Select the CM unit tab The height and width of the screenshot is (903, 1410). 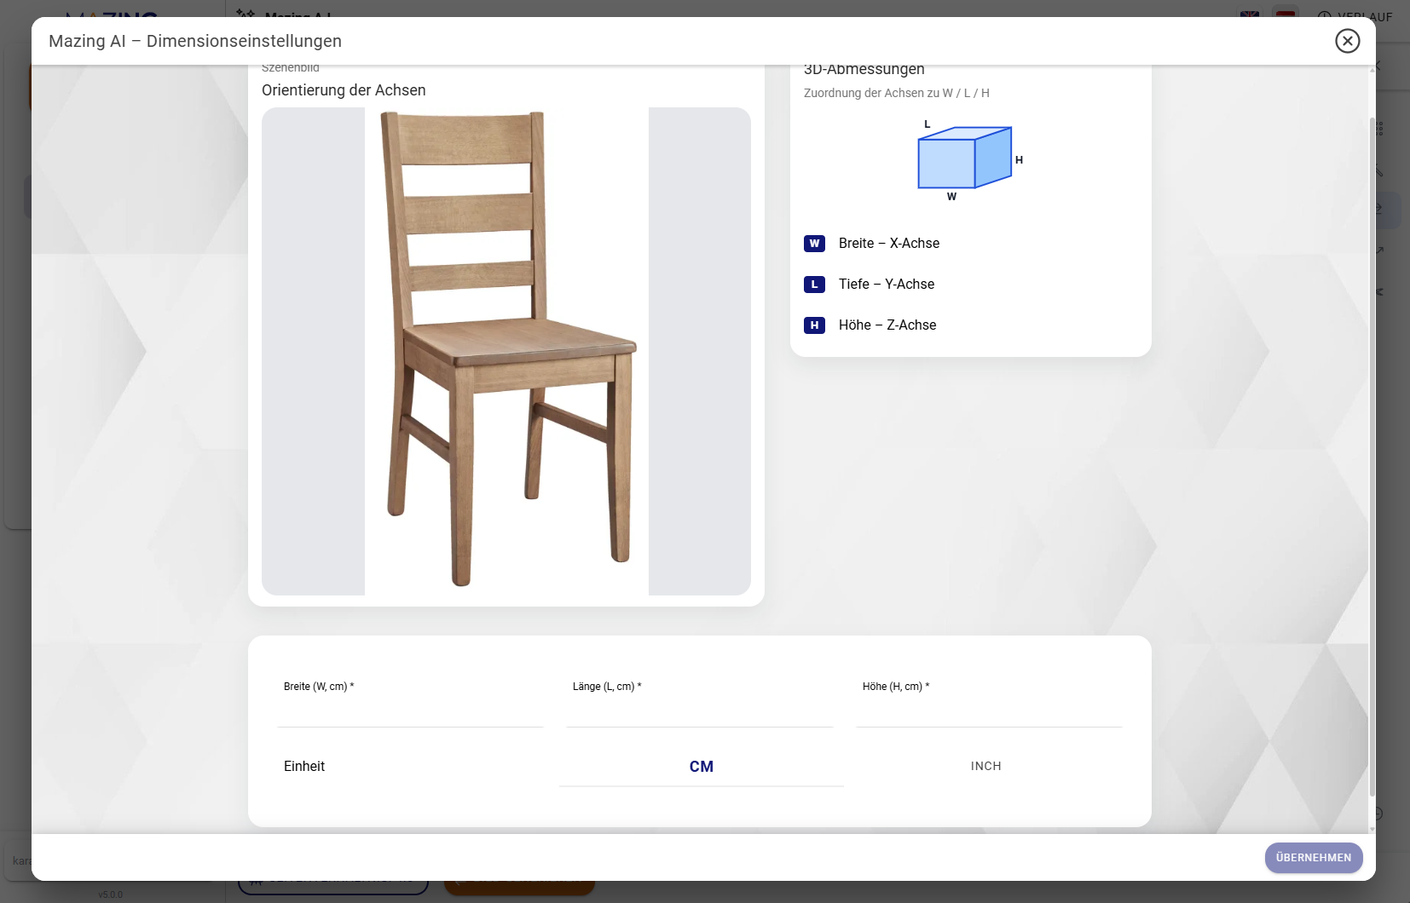point(701,767)
